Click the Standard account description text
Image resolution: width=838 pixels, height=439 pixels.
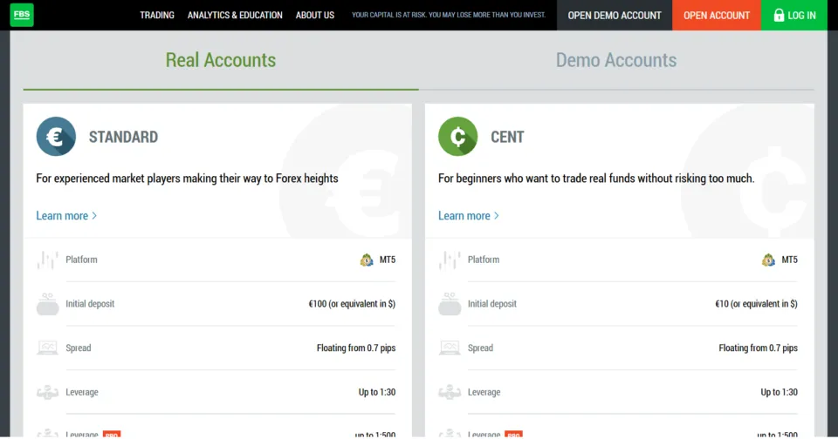click(187, 179)
